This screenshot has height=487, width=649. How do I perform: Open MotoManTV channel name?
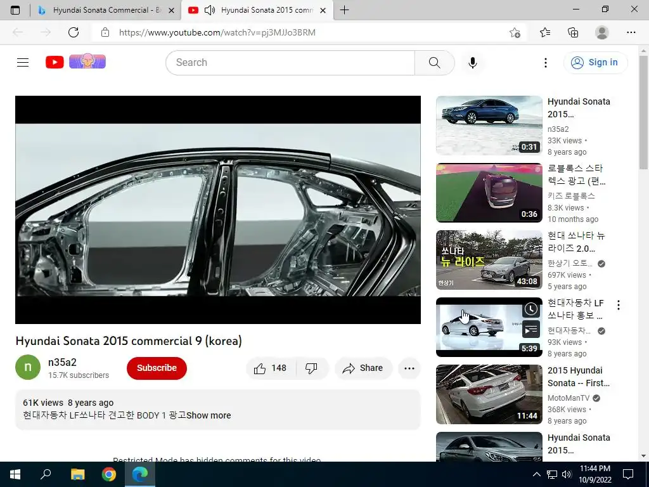[x=569, y=398]
